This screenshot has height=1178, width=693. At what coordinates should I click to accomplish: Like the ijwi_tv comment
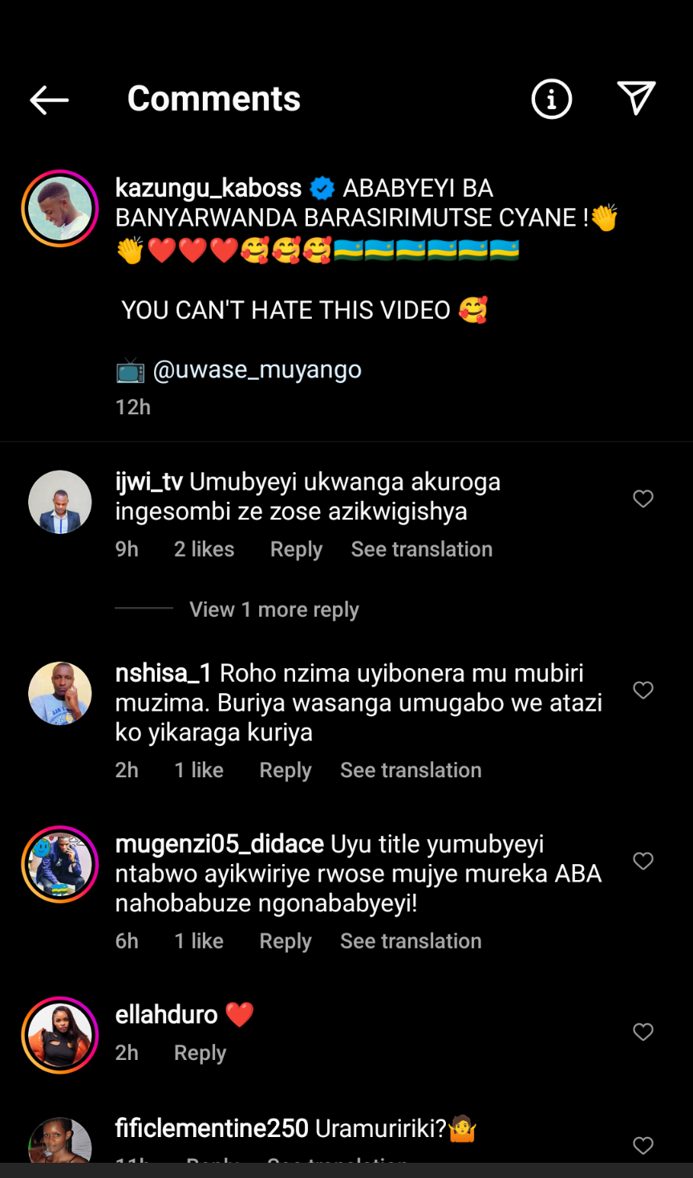[x=643, y=499]
